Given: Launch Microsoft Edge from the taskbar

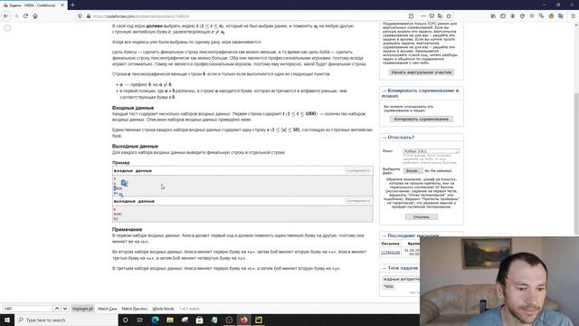Looking at the screenshot, I should pos(155,320).
